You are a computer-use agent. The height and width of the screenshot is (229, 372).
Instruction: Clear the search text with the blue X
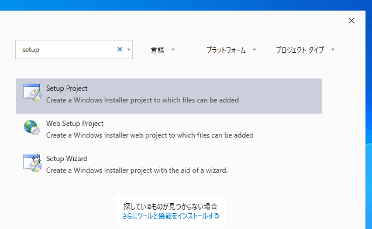pos(120,49)
